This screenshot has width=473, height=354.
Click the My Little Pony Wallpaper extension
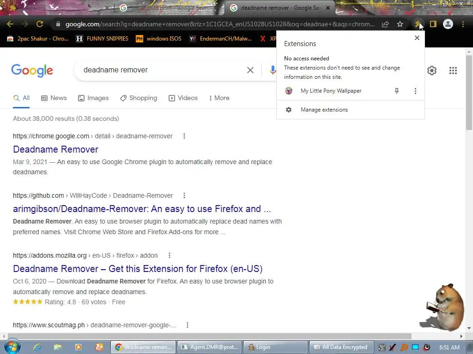pyautogui.click(x=331, y=91)
